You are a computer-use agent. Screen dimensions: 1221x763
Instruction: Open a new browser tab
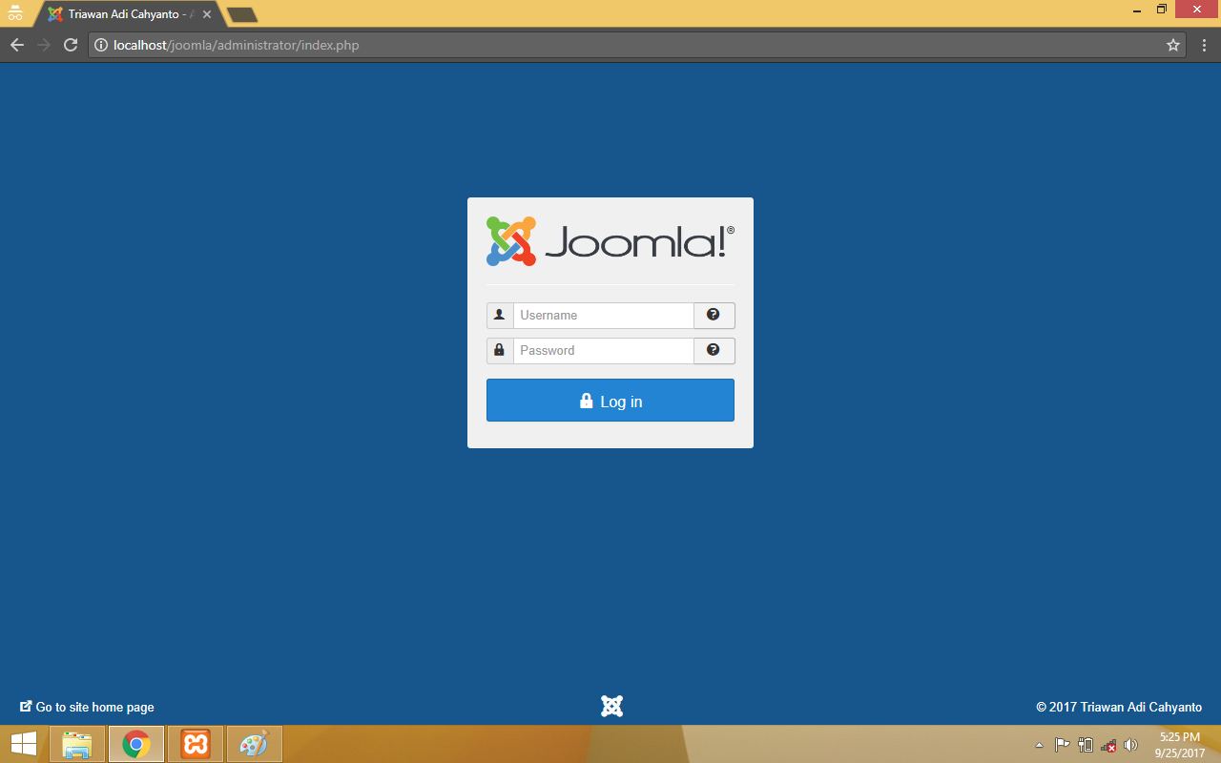point(242,14)
